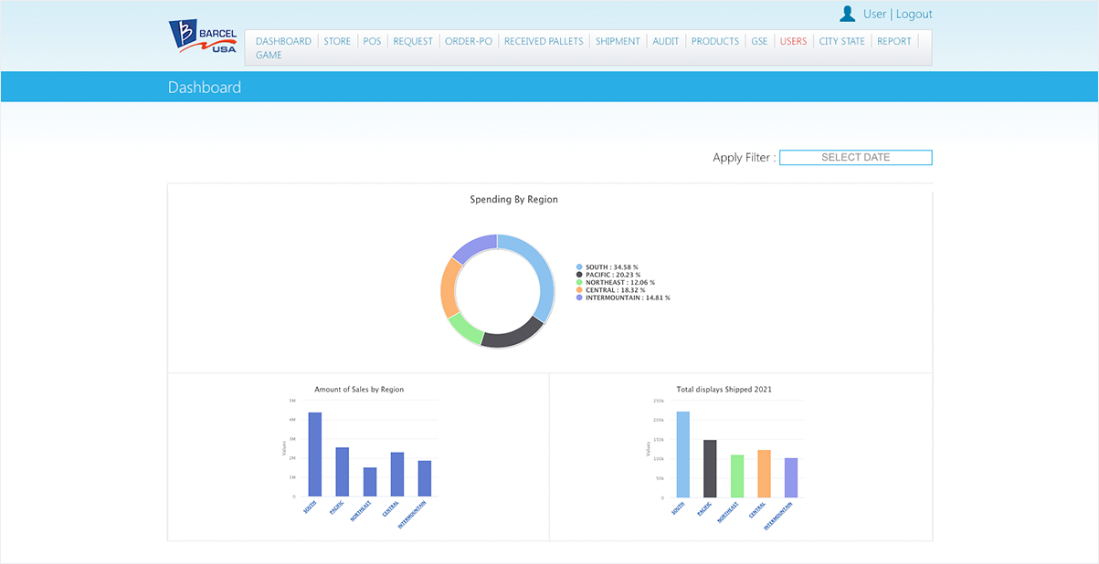Open the SOUTH axis link under Amount of Sales

click(309, 507)
